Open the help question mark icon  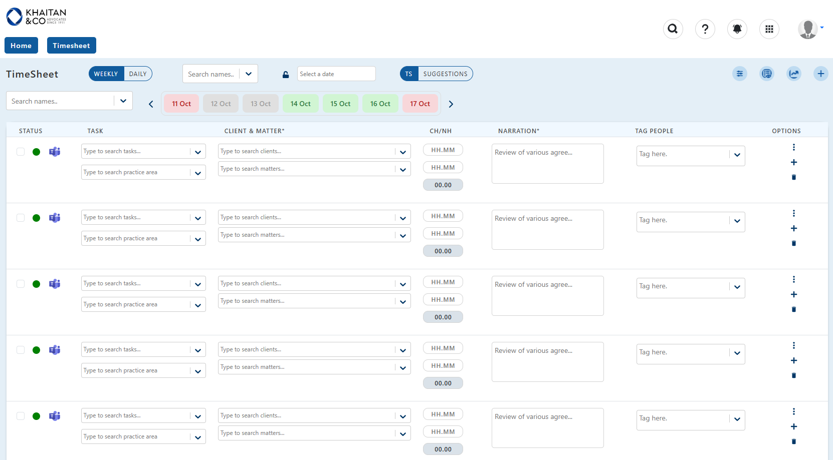(x=705, y=29)
